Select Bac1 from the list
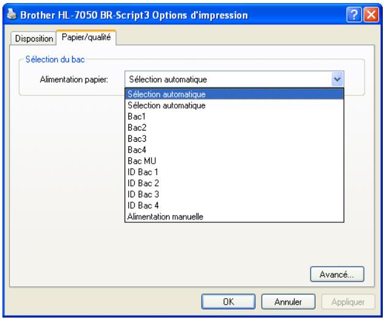384x320 pixels. (x=234, y=117)
